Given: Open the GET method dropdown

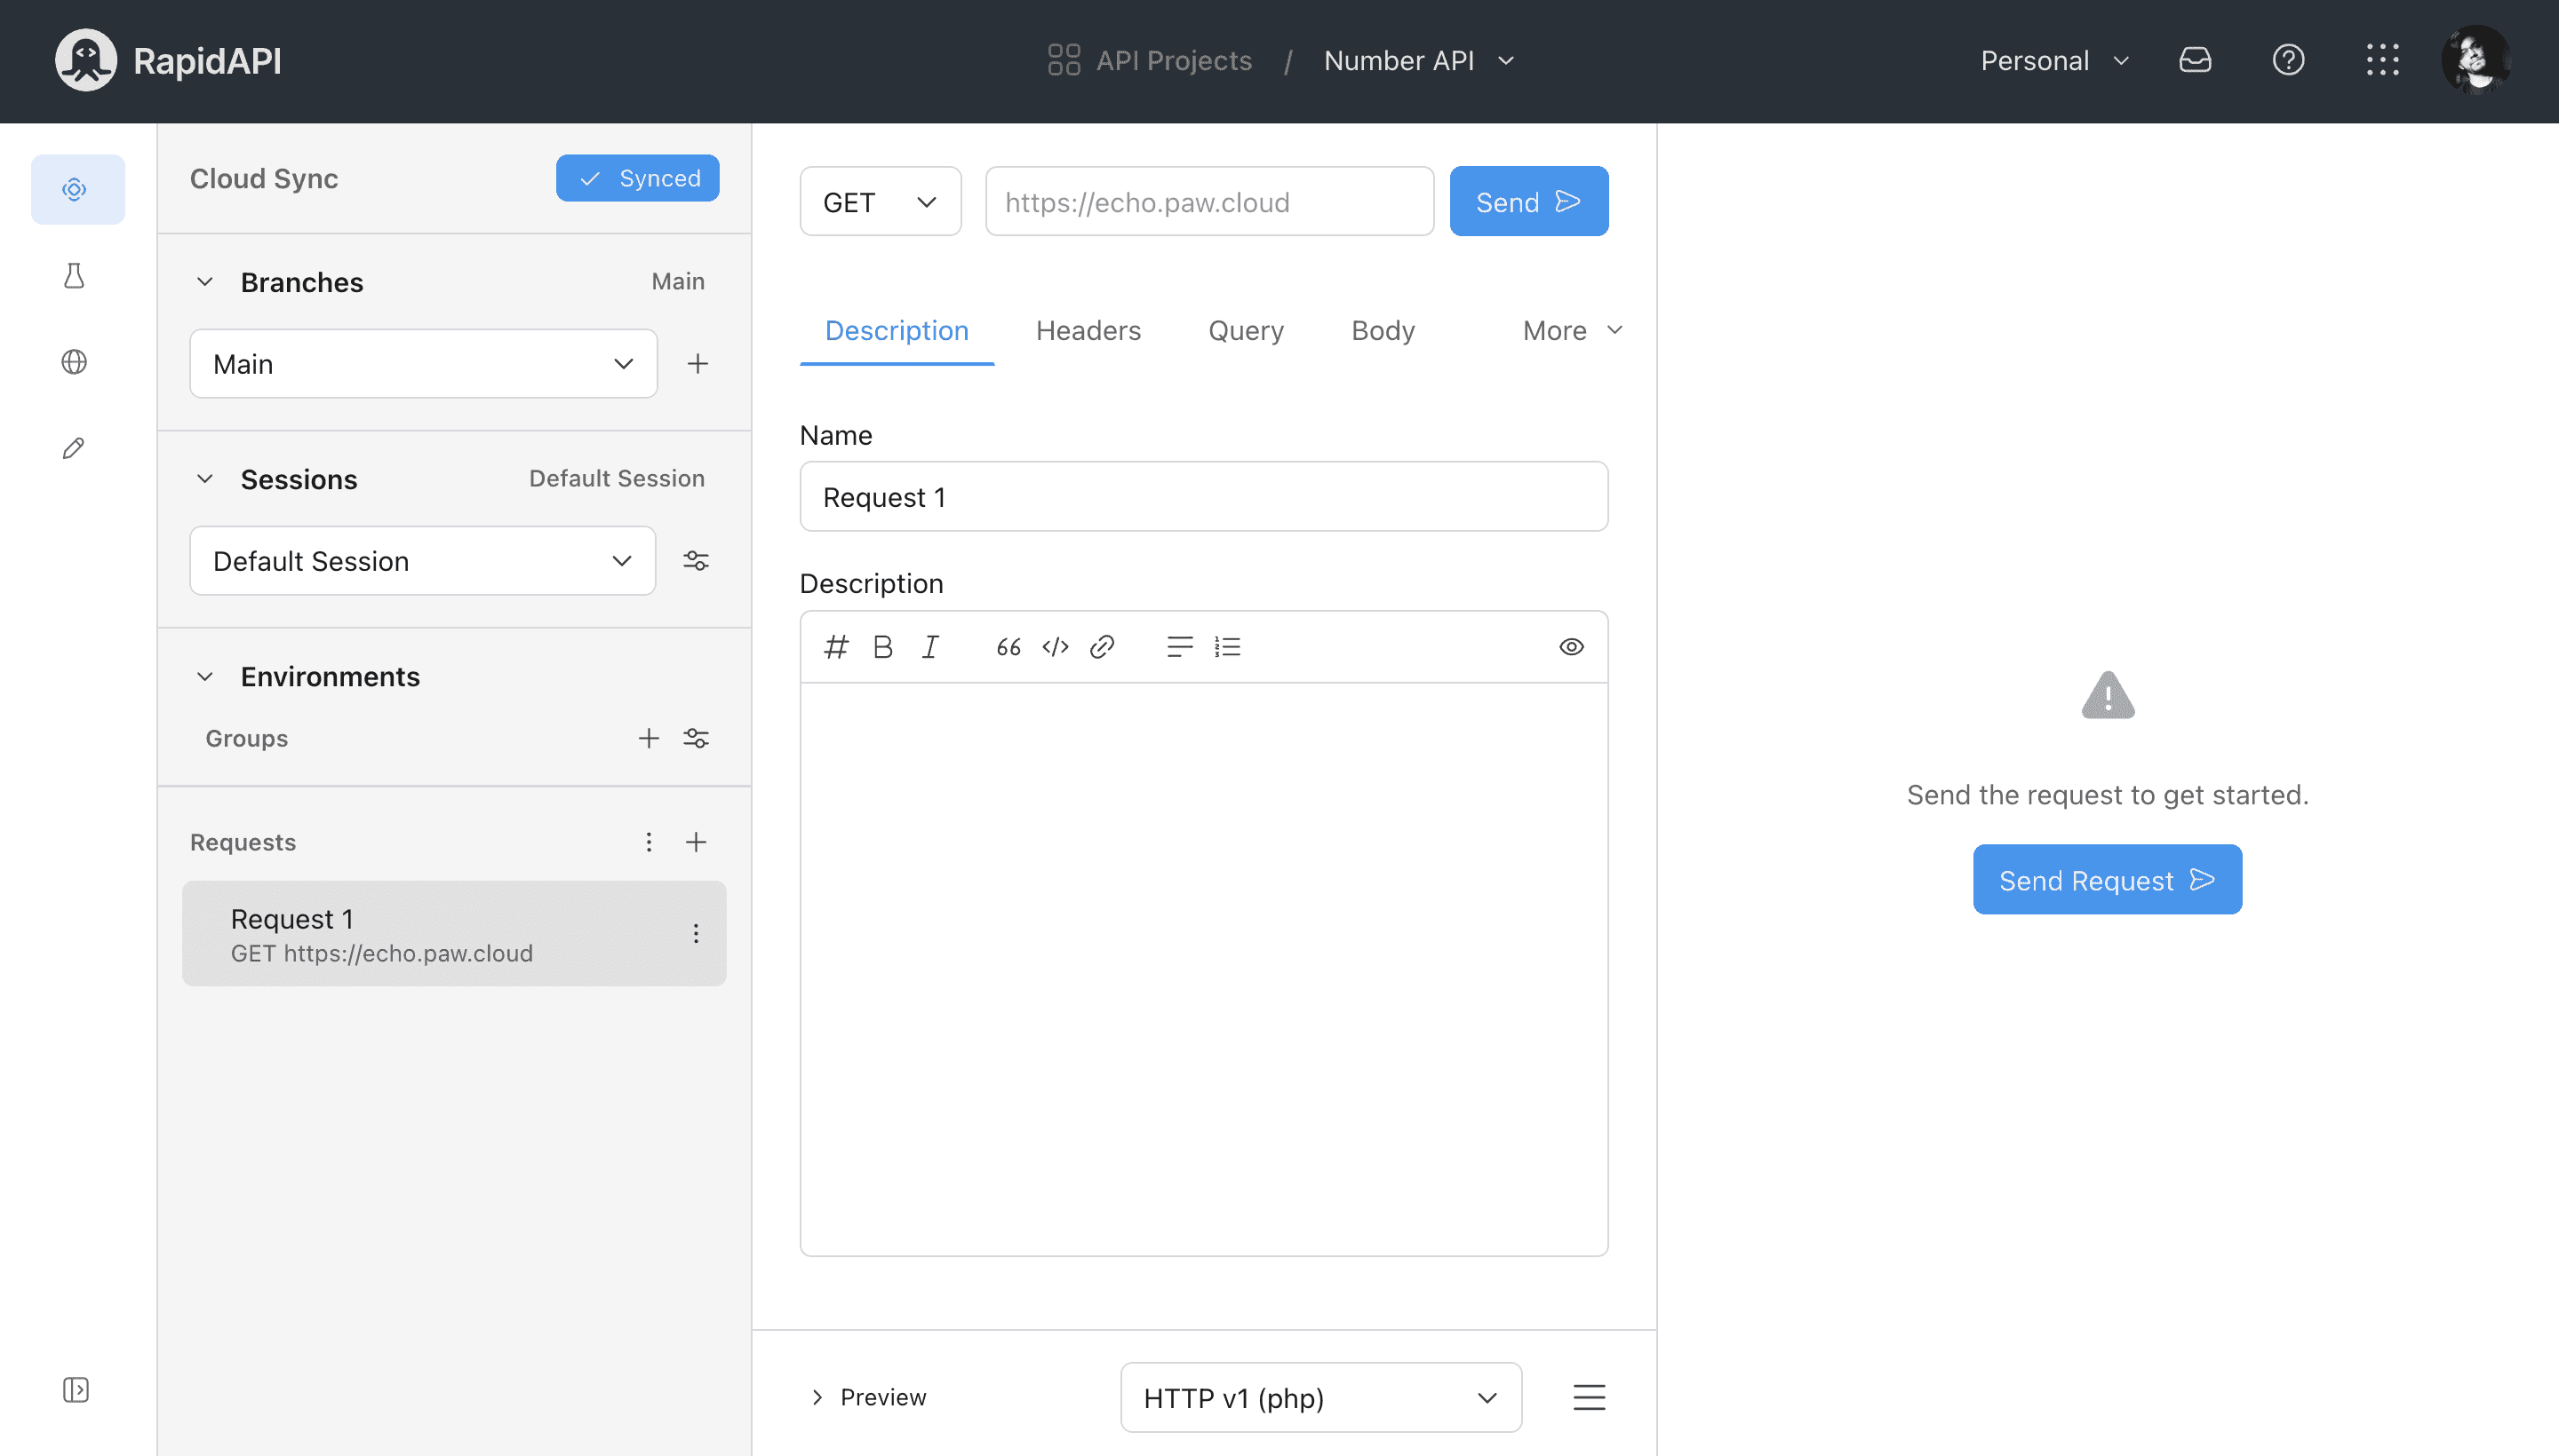Looking at the screenshot, I should (880, 202).
